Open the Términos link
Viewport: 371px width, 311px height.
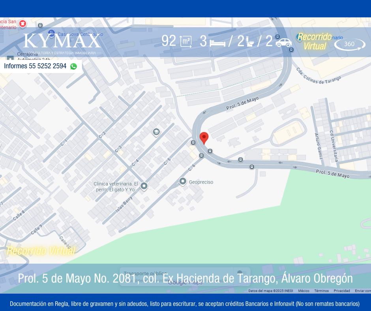(x=321, y=290)
